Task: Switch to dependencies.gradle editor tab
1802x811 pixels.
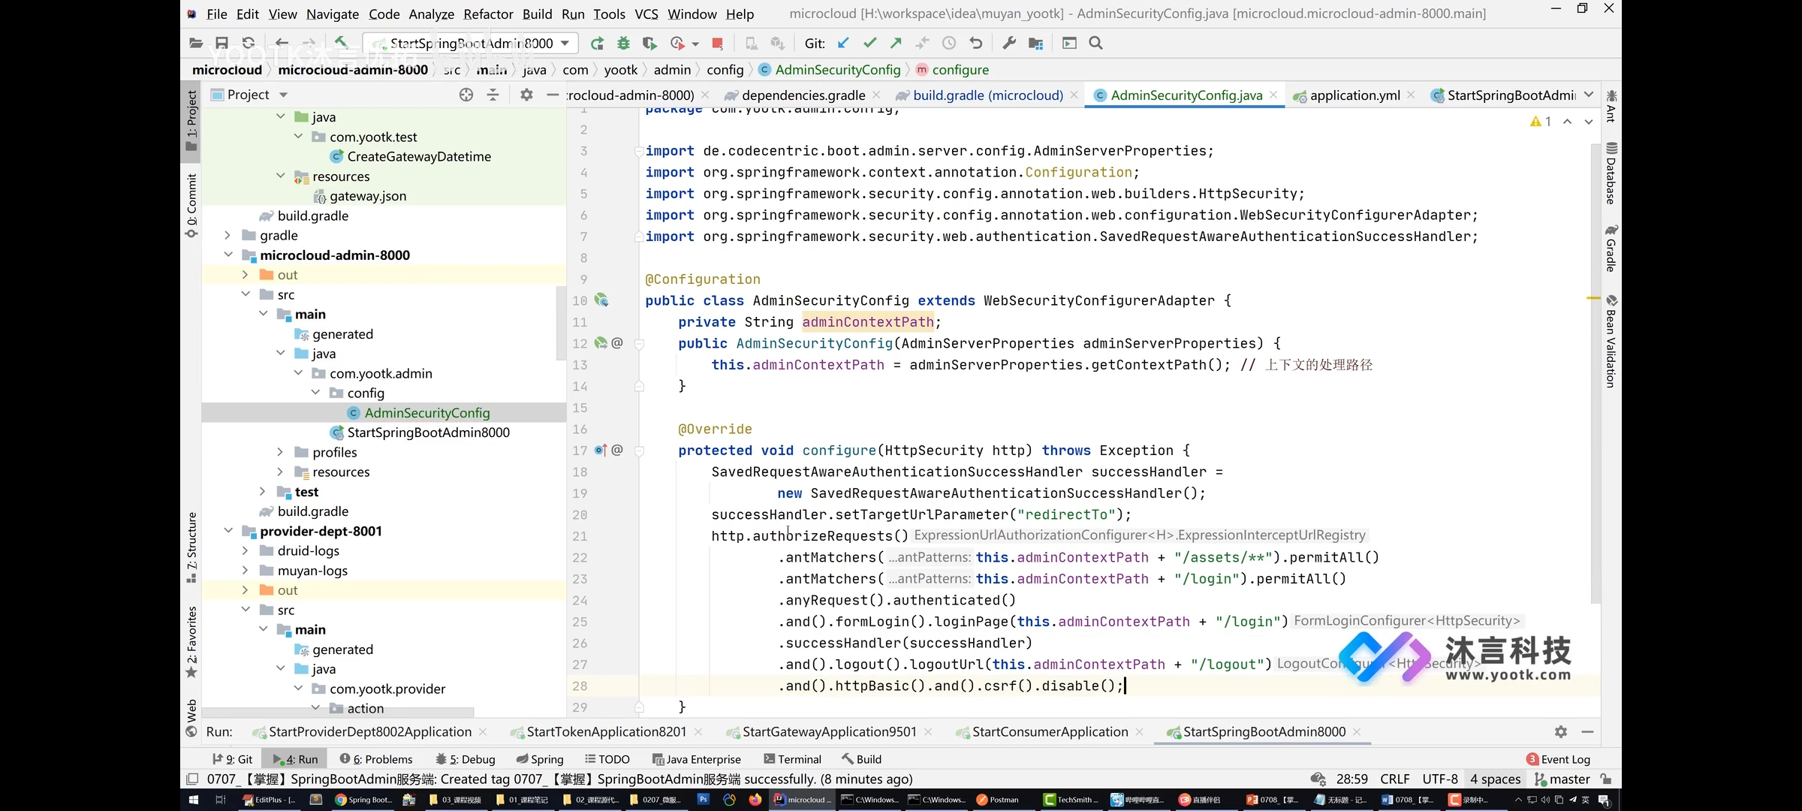Action: tap(803, 95)
